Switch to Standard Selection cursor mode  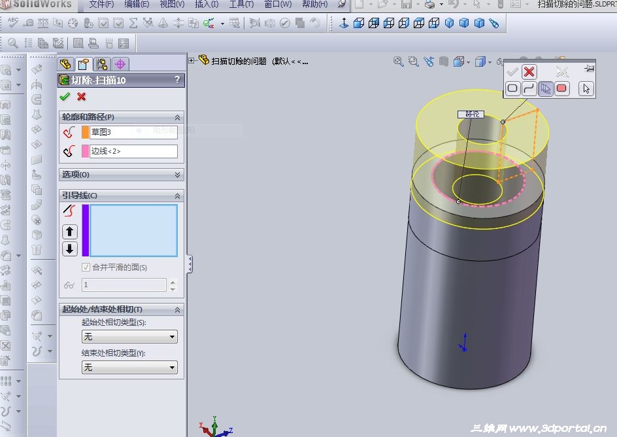click(x=586, y=88)
